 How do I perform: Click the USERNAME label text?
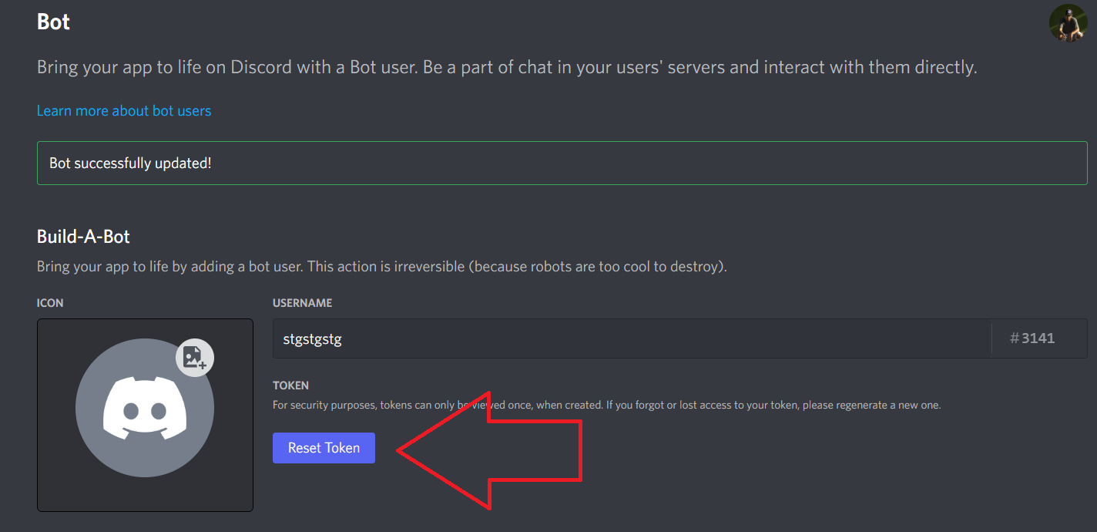[303, 303]
